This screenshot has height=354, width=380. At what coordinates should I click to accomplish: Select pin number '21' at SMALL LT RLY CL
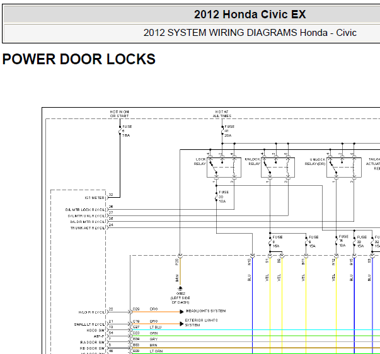(x=111, y=321)
